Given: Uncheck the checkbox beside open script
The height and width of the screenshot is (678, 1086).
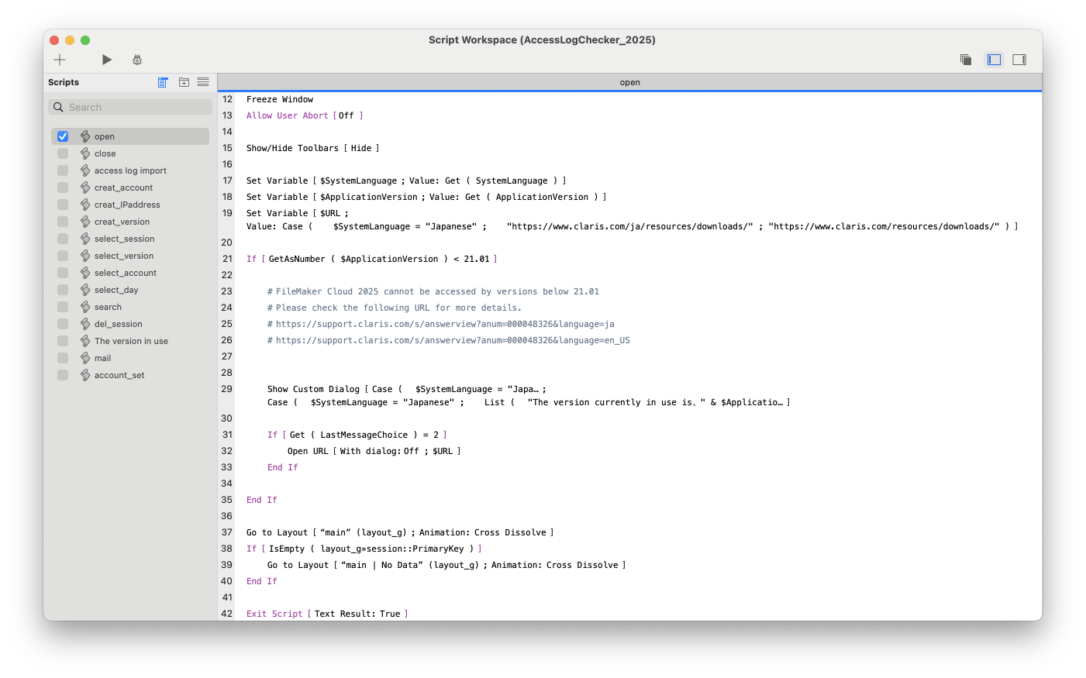Looking at the screenshot, I should click(63, 136).
